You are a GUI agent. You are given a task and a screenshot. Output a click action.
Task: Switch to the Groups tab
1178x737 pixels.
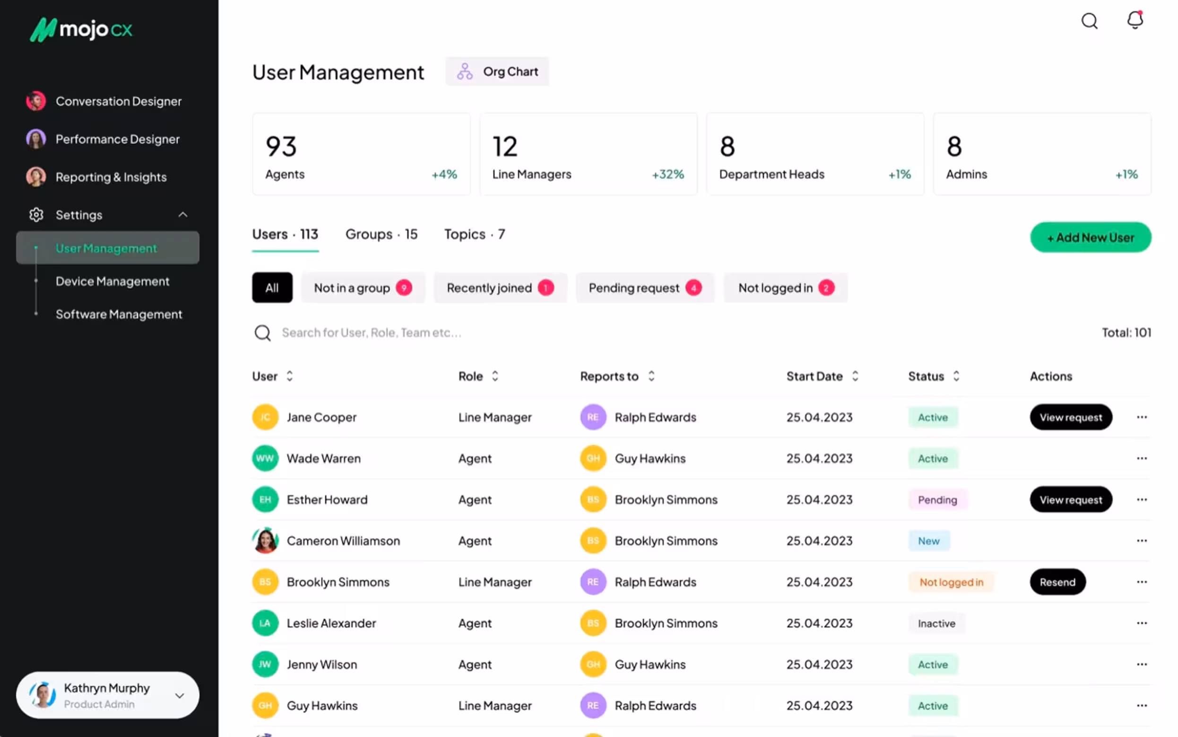tap(381, 234)
